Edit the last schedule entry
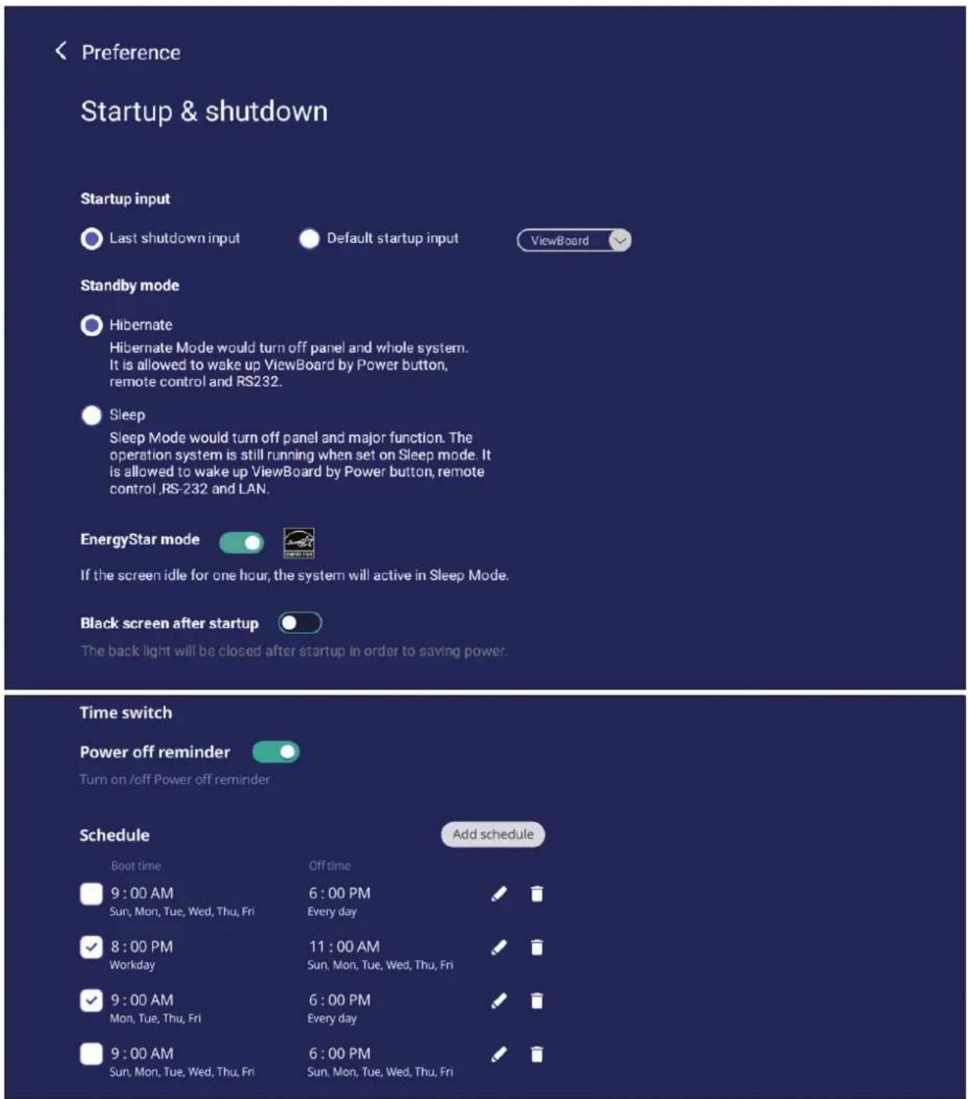This screenshot has width=968, height=1099. pyautogui.click(x=499, y=1054)
